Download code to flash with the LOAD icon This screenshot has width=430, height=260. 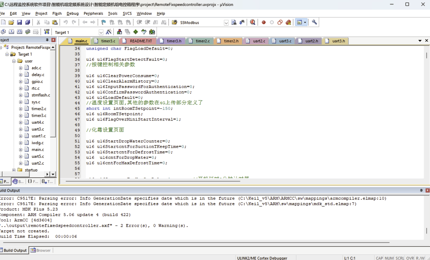47,31
